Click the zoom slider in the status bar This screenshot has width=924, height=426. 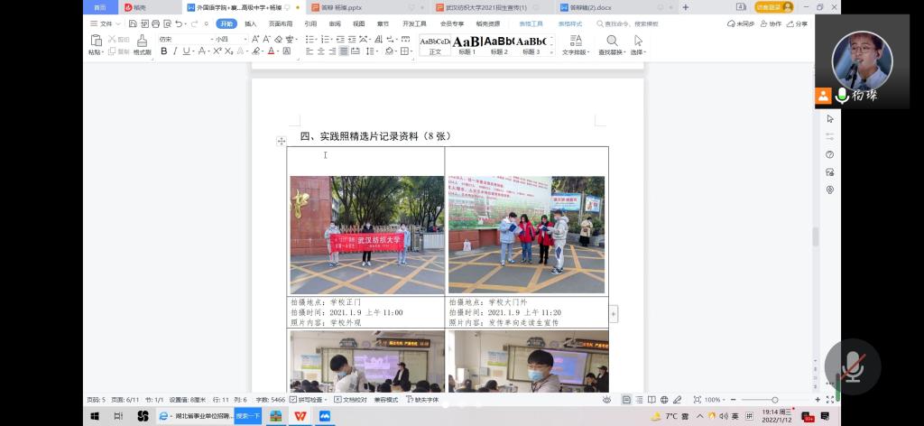tap(773, 399)
